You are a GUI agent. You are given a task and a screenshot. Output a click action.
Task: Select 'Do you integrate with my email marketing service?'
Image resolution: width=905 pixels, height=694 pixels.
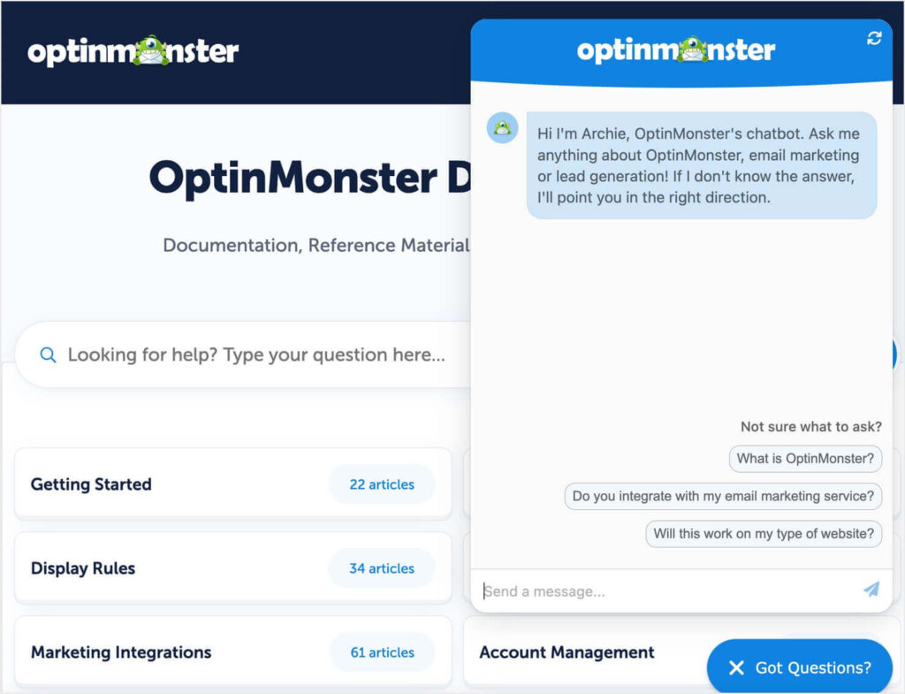coord(723,496)
